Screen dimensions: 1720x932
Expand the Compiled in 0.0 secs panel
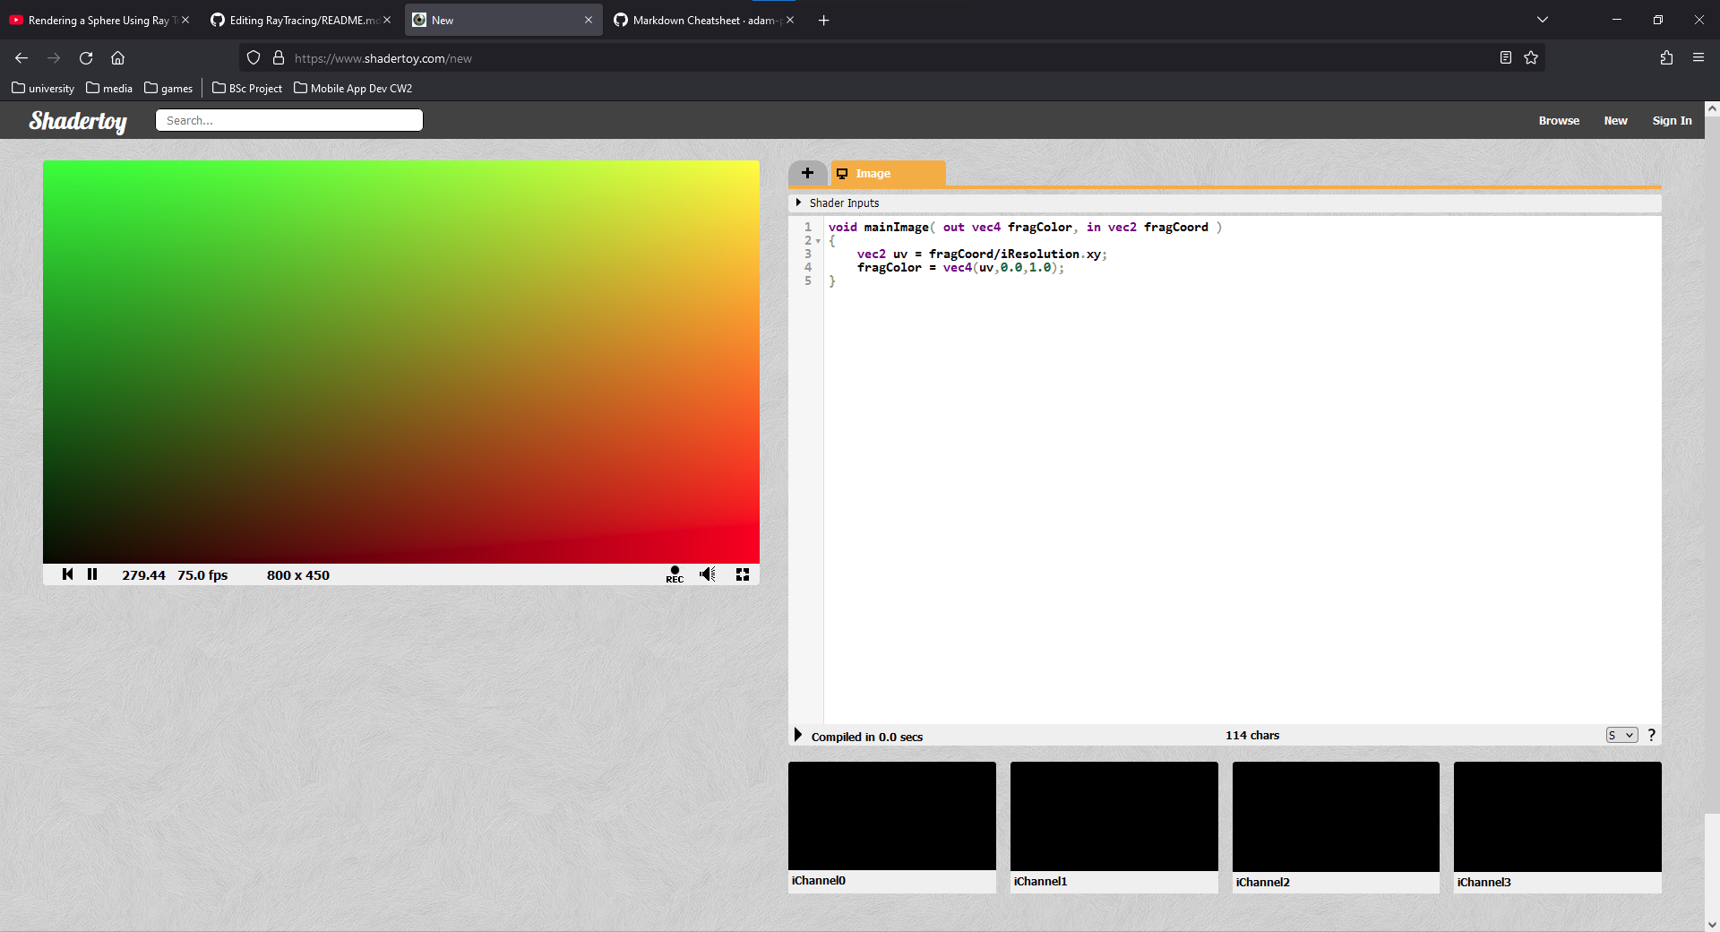coord(798,735)
